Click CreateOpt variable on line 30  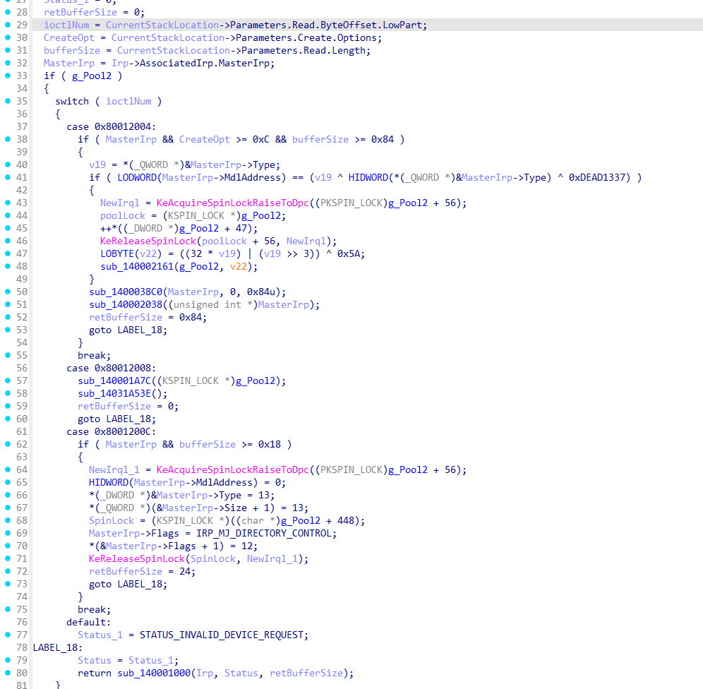[69, 38]
